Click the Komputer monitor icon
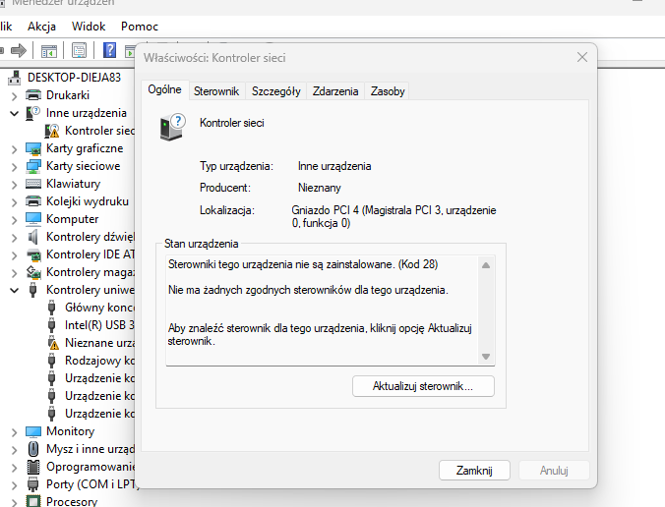 click(33, 219)
